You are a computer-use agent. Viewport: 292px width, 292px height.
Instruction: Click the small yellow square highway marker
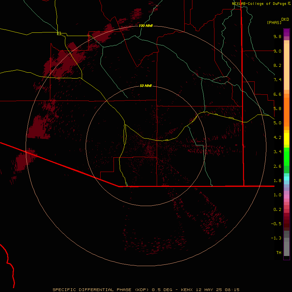(x=59, y=33)
